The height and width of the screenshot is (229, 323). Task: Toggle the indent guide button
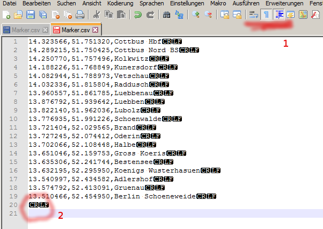tap(278, 15)
